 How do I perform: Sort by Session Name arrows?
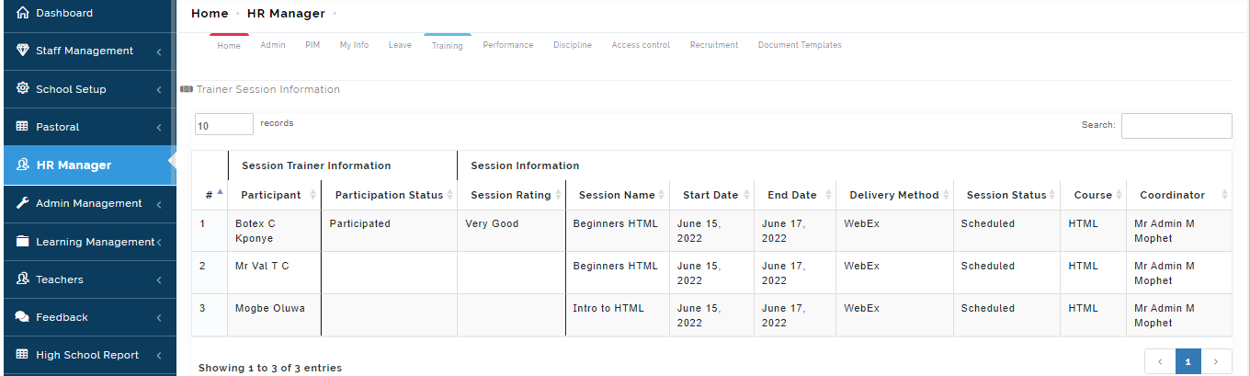coord(663,195)
